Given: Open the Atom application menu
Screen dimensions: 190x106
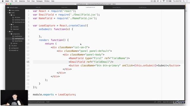Looking at the screenshot, I should tap(7, 1).
